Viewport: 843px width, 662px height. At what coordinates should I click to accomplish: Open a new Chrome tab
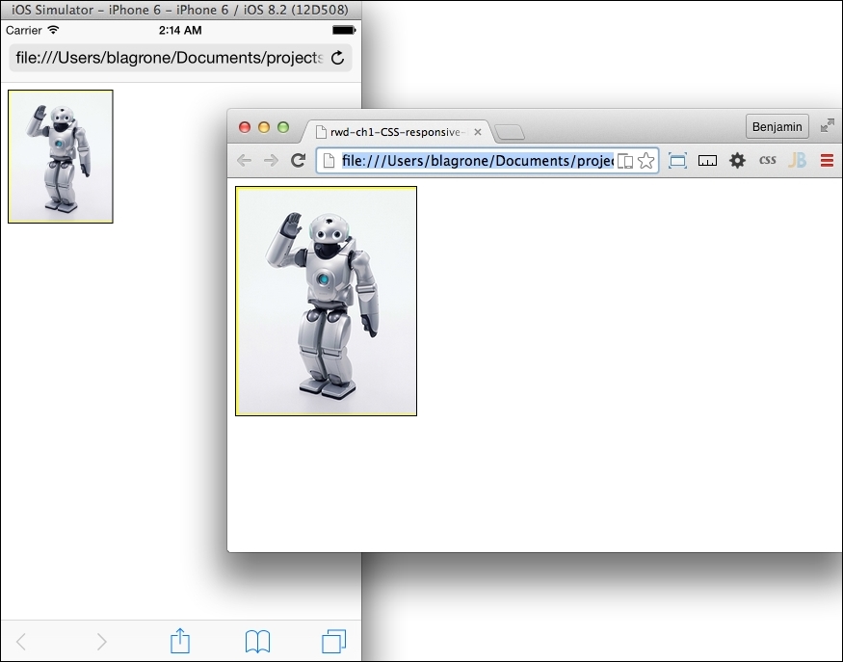point(509,133)
